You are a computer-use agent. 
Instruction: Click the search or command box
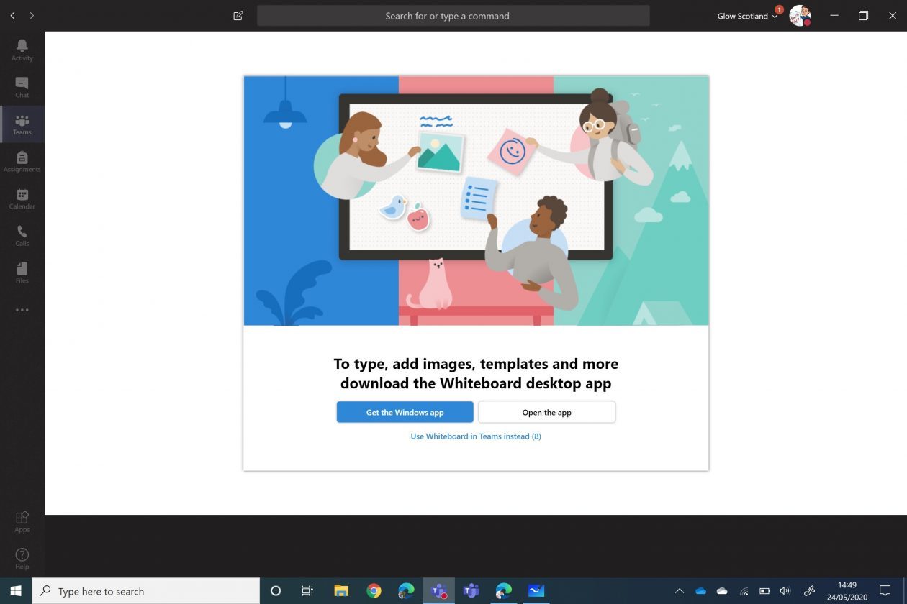tap(453, 16)
